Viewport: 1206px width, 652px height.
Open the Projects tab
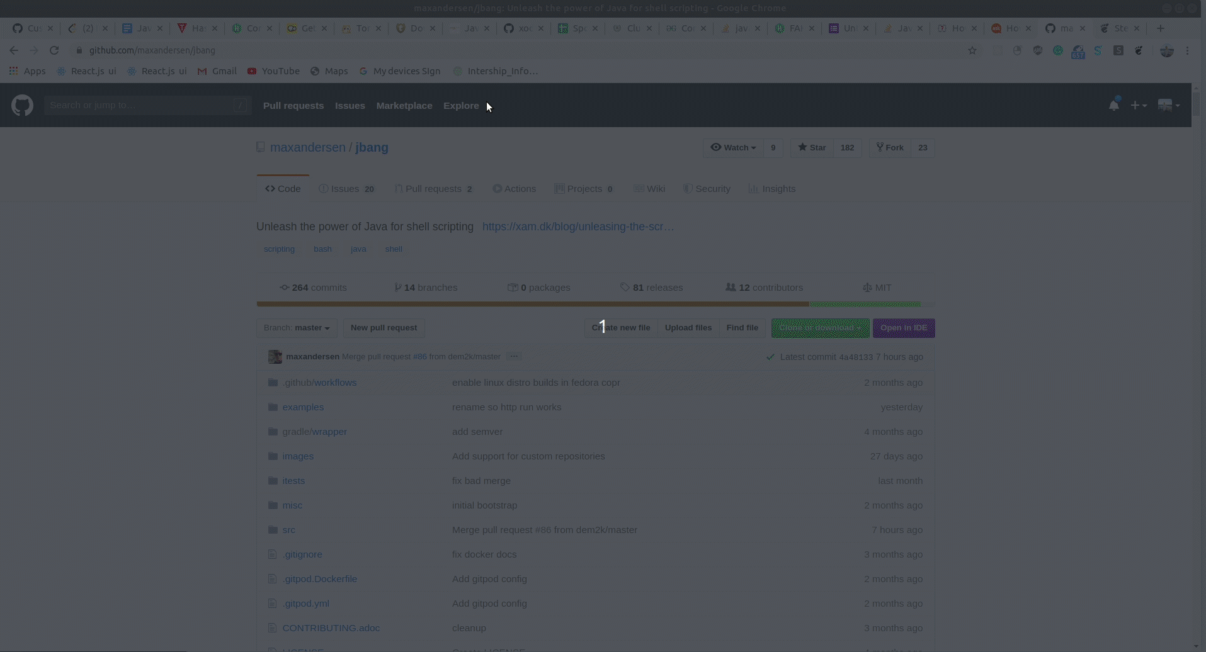584,189
